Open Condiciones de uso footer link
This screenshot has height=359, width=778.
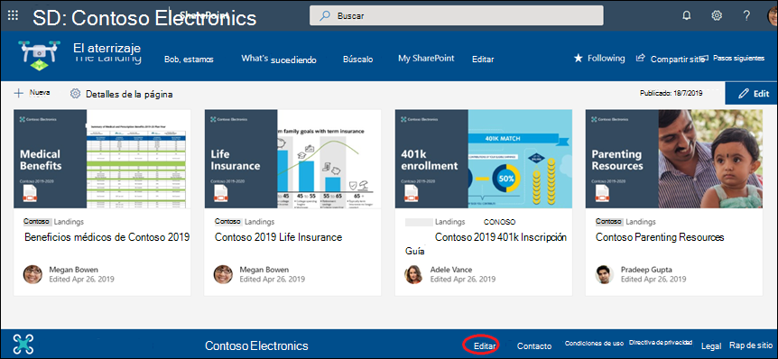(x=594, y=343)
